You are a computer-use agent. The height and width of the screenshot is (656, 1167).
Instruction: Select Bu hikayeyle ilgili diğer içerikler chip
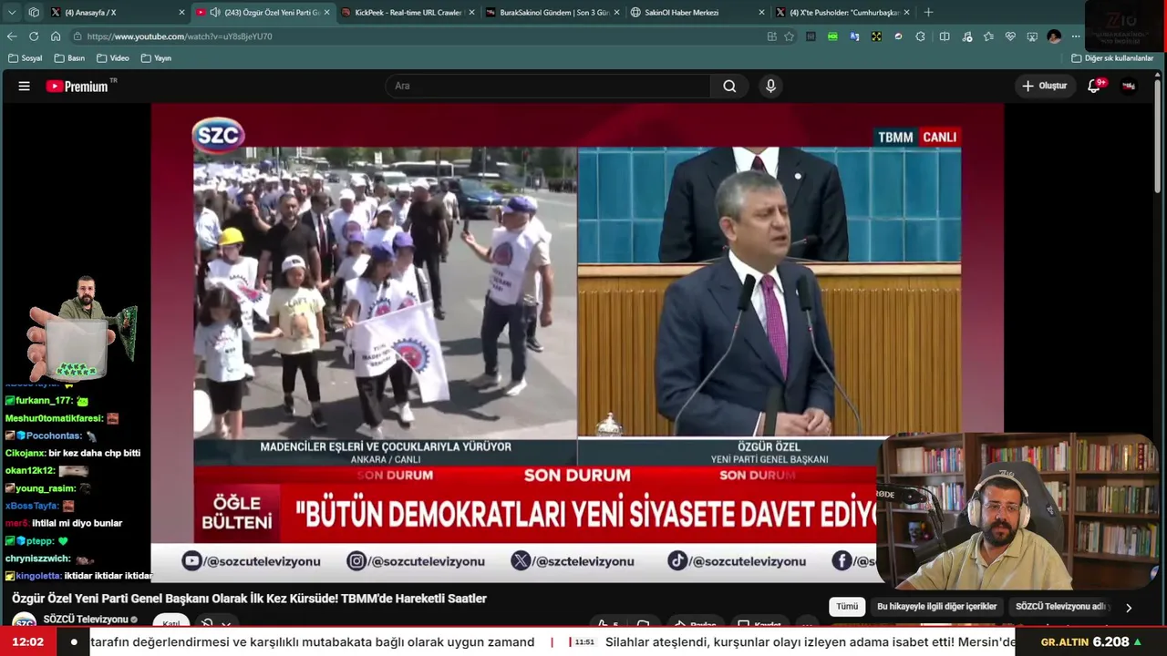tap(936, 607)
